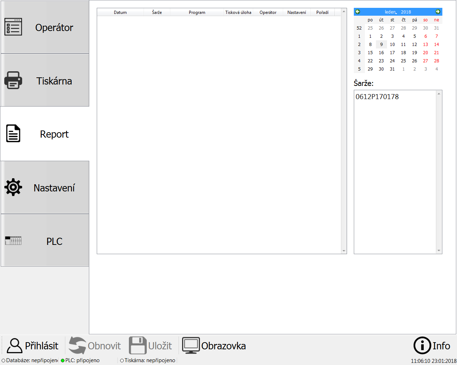Select batch 0612P170178 in Šarže list
This screenshot has height=365, width=457.
point(377,97)
